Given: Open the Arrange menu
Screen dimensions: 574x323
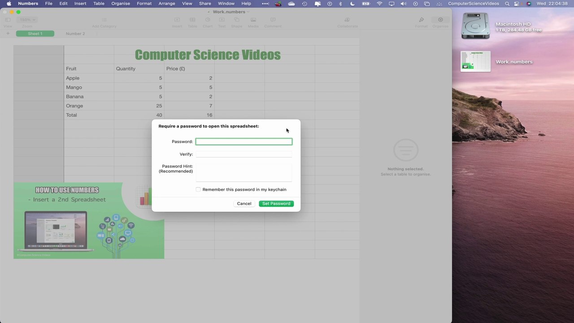Looking at the screenshot, I should pyautogui.click(x=166, y=4).
